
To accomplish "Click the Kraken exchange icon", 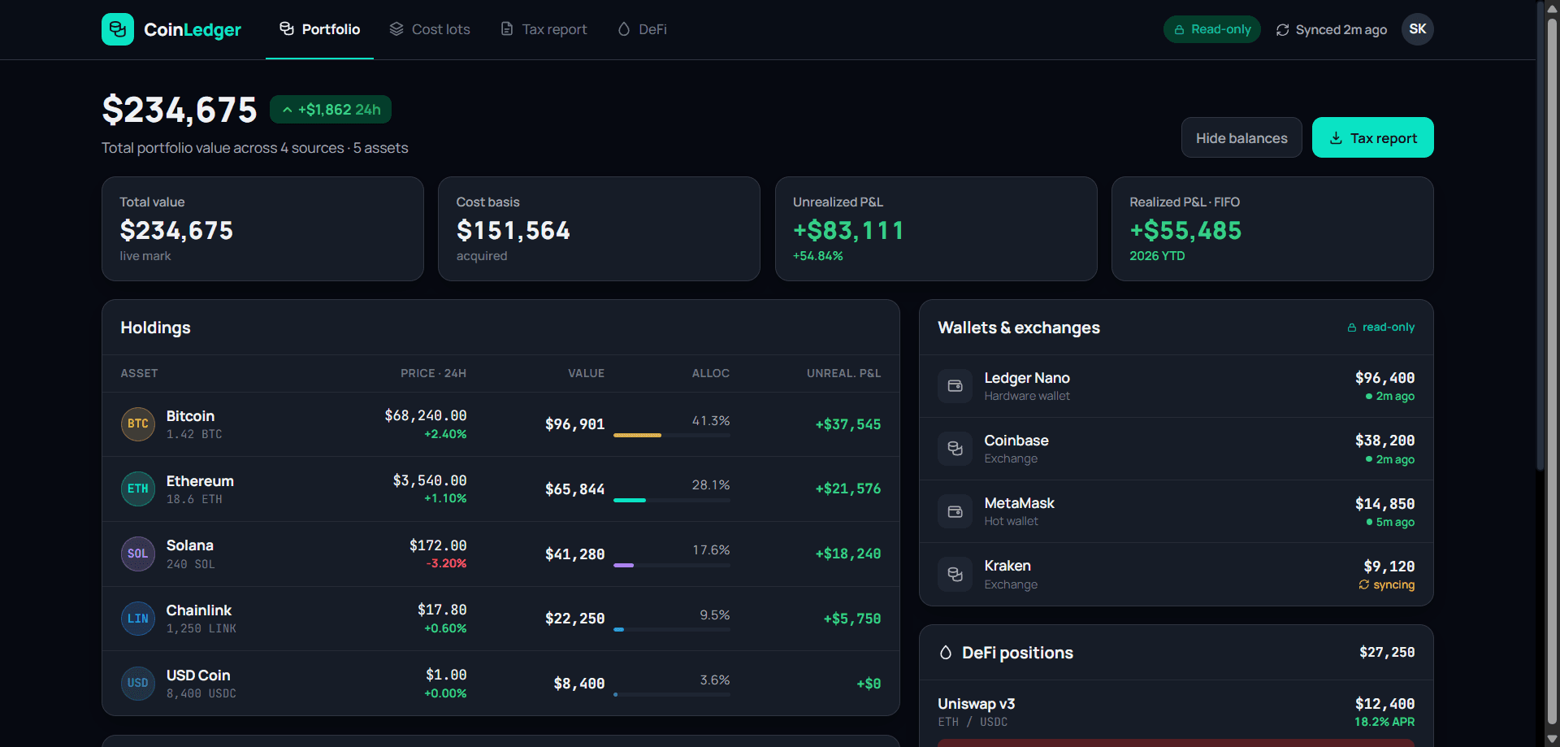I will (x=955, y=575).
